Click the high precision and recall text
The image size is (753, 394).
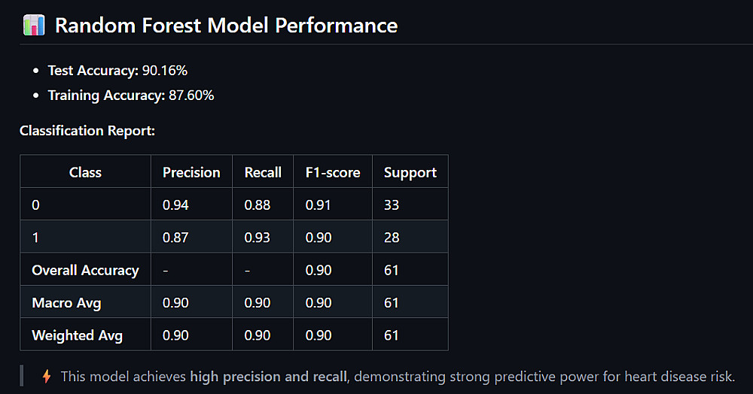(x=268, y=376)
